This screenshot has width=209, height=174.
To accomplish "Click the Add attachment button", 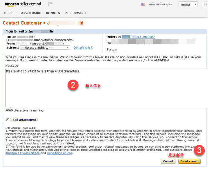I will [24, 120].
